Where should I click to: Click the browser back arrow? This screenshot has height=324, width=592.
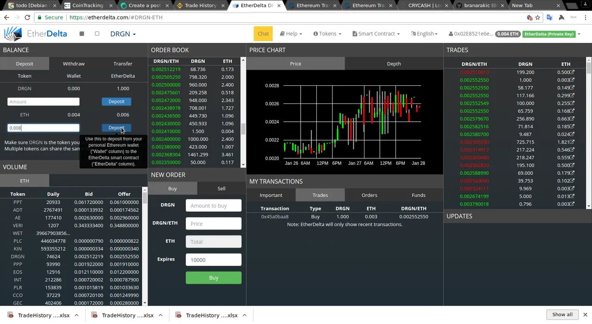(6, 18)
